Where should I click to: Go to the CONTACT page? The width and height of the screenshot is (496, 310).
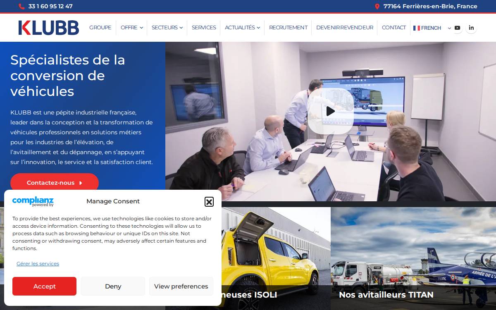394,28
